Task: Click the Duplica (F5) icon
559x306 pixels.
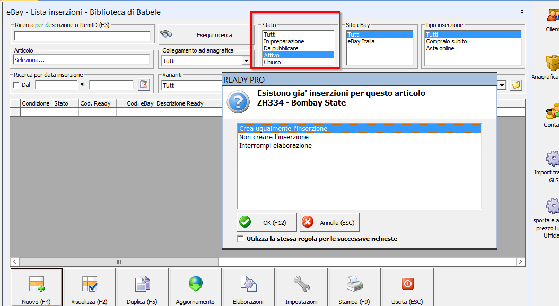Action: 143,284
